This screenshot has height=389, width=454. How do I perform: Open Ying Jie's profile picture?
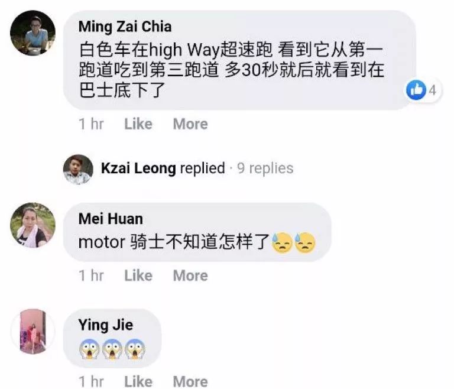point(33,331)
